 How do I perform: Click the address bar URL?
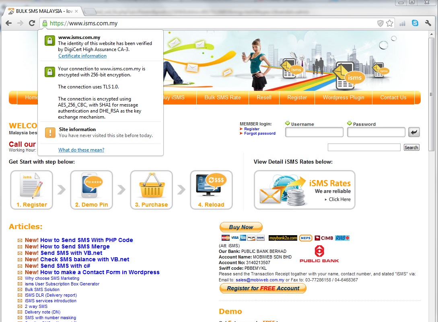pos(84,23)
